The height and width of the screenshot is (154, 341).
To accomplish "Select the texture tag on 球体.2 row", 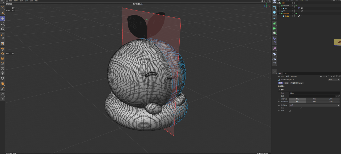I will [x=299, y=16].
